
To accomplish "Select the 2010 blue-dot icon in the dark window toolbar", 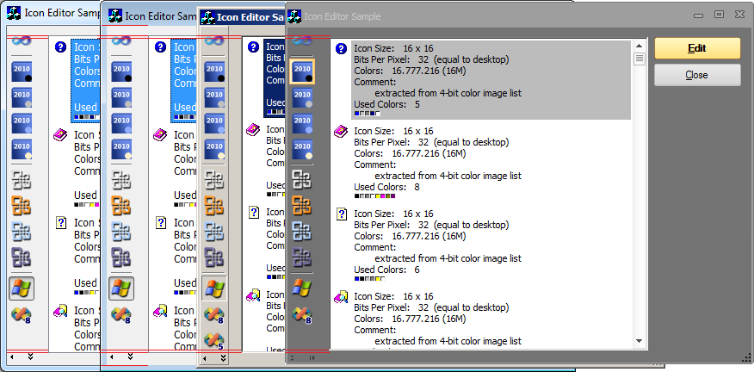I will (302, 124).
